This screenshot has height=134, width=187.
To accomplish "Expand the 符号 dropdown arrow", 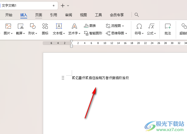I will tap(143, 34).
